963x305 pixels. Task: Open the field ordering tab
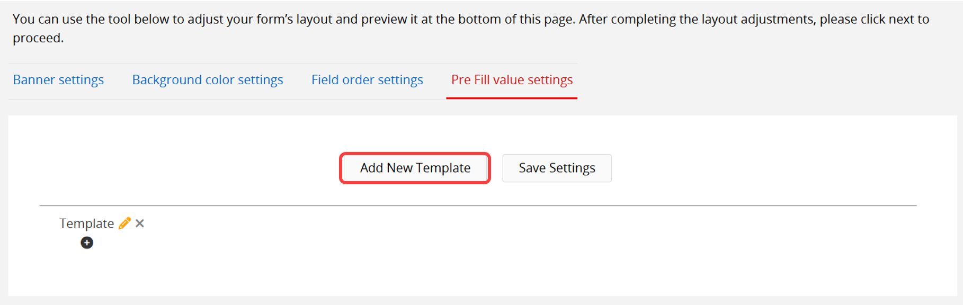(x=367, y=80)
